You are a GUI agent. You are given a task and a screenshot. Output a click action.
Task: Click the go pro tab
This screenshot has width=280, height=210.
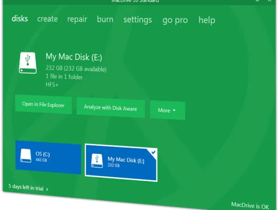[x=175, y=20]
